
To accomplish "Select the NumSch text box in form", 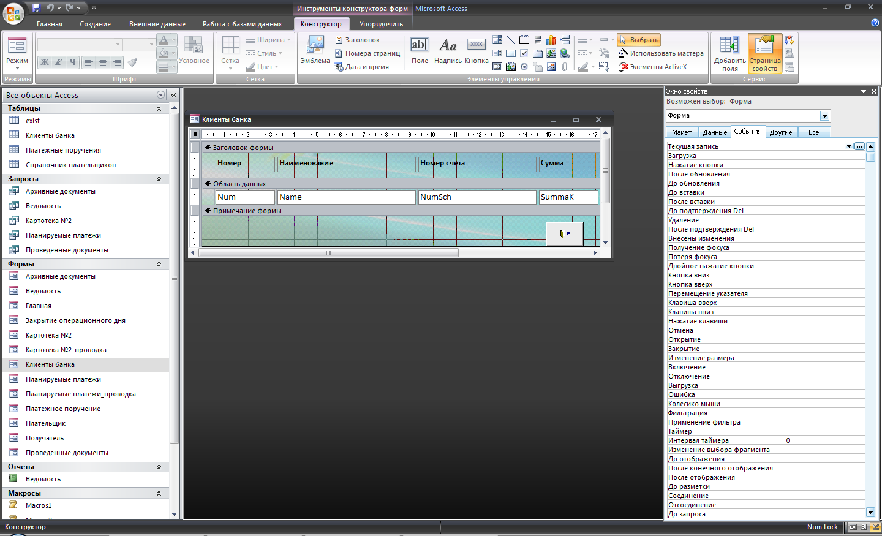I will click(x=477, y=197).
